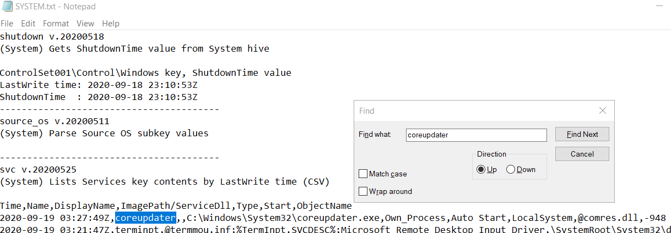This screenshot has height=233, width=671.
Task: Open the Format menu
Action: (x=56, y=24)
